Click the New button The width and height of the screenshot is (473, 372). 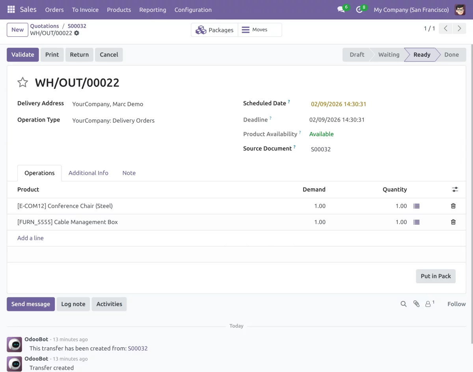click(x=17, y=30)
